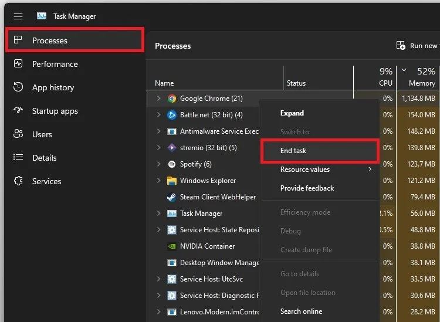
Task: Expand the Google Chrome process group
Action: tap(158, 98)
